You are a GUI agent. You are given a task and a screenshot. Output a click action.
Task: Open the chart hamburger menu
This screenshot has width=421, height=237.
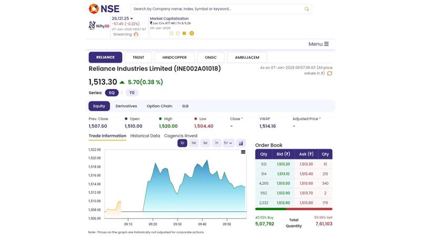243,152
